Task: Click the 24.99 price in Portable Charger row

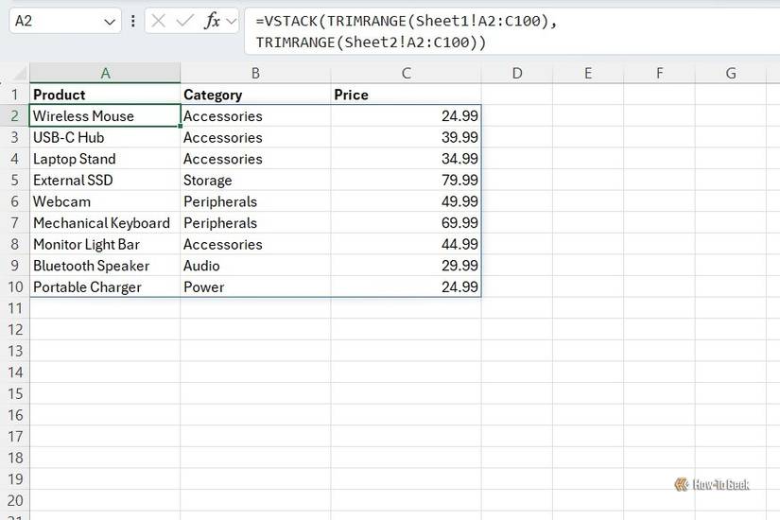Action: (406, 287)
